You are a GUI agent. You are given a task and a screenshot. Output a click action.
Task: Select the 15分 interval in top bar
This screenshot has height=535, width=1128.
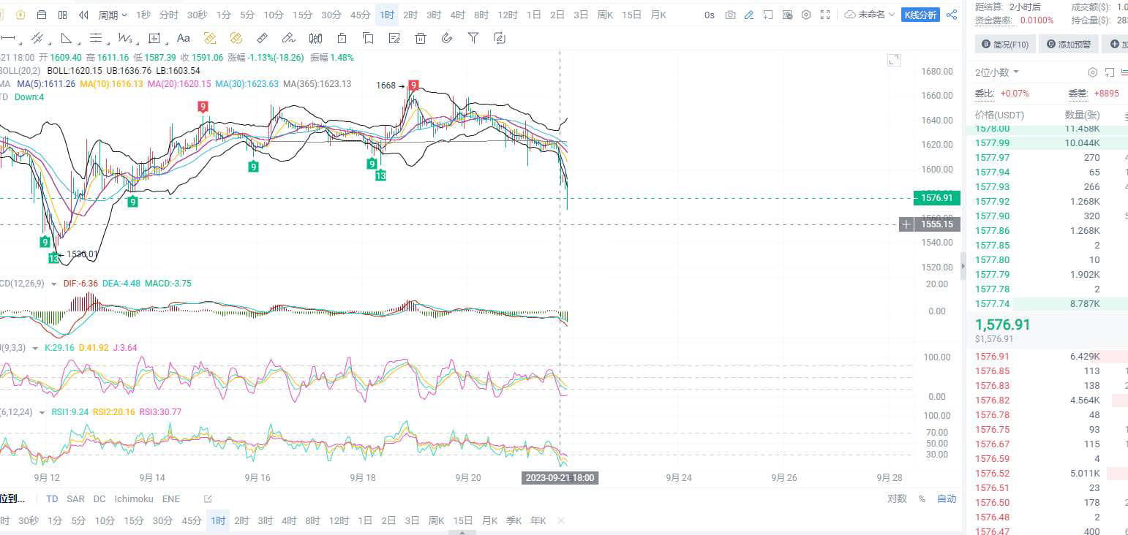(302, 15)
